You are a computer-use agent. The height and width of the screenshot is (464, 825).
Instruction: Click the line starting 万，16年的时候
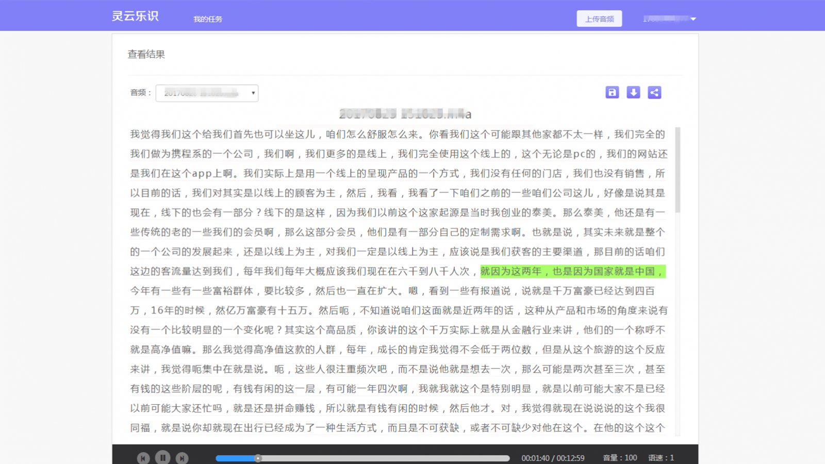pos(399,310)
